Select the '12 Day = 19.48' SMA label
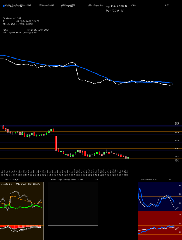Screen dimensions: 182x240 point(14,7)
